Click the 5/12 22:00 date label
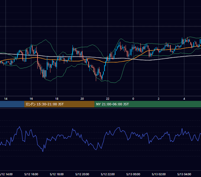This screenshot has height=177, width=201. [x=108, y=174]
